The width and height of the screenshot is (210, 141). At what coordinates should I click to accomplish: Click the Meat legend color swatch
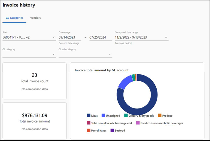88,115
